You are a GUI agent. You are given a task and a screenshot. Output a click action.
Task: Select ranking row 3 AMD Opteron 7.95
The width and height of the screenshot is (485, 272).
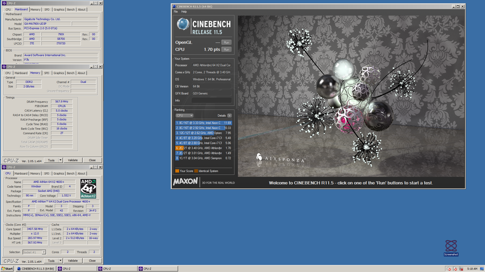coord(204,133)
